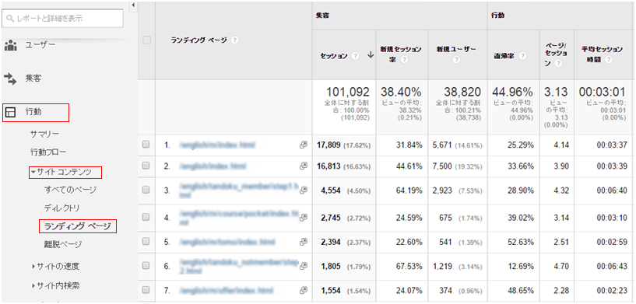Open row 4 page in new window icon

coord(303,218)
